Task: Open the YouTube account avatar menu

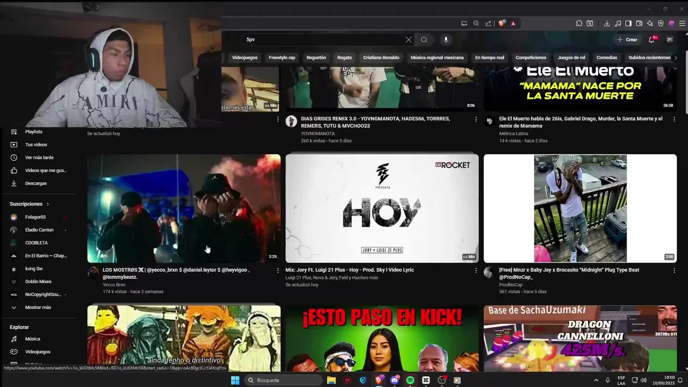Action: click(x=670, y=40)
